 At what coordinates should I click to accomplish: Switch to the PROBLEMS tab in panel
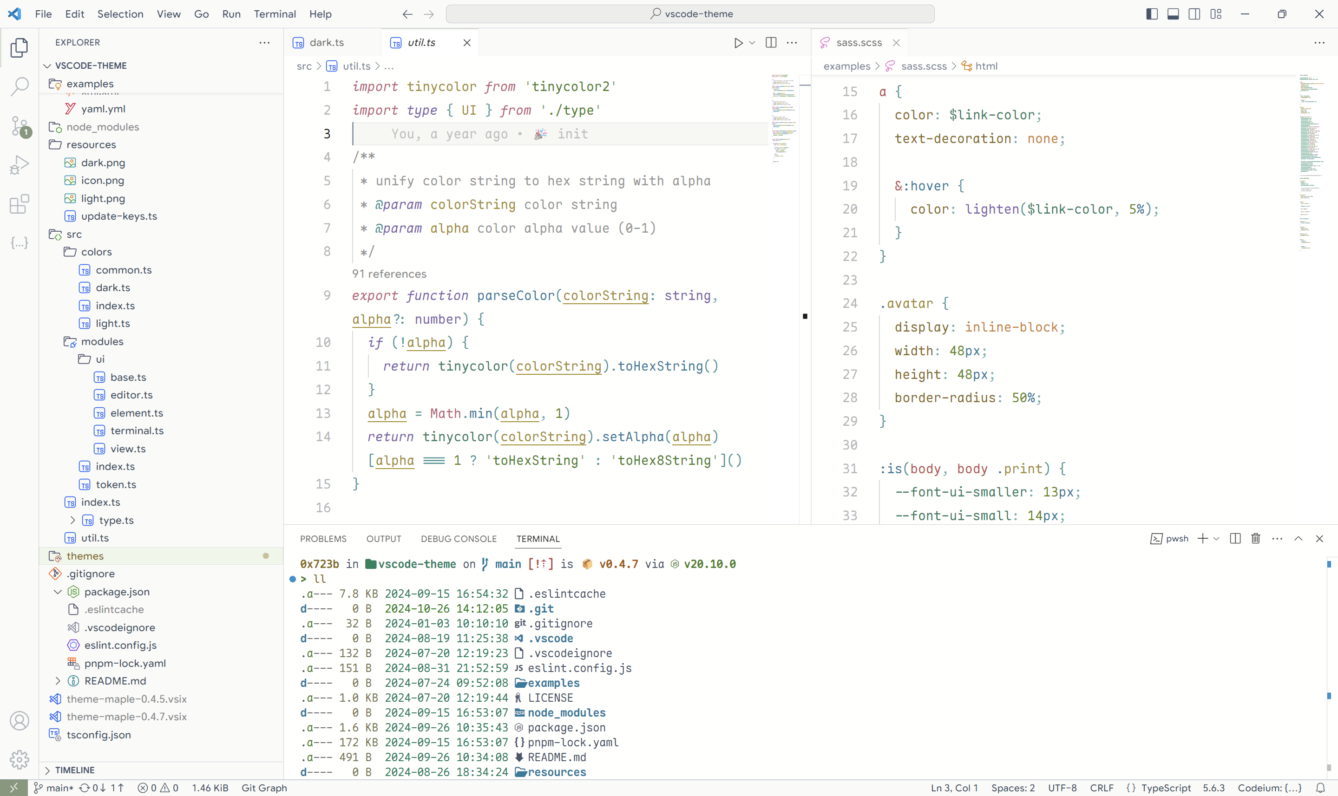(323, 538)
